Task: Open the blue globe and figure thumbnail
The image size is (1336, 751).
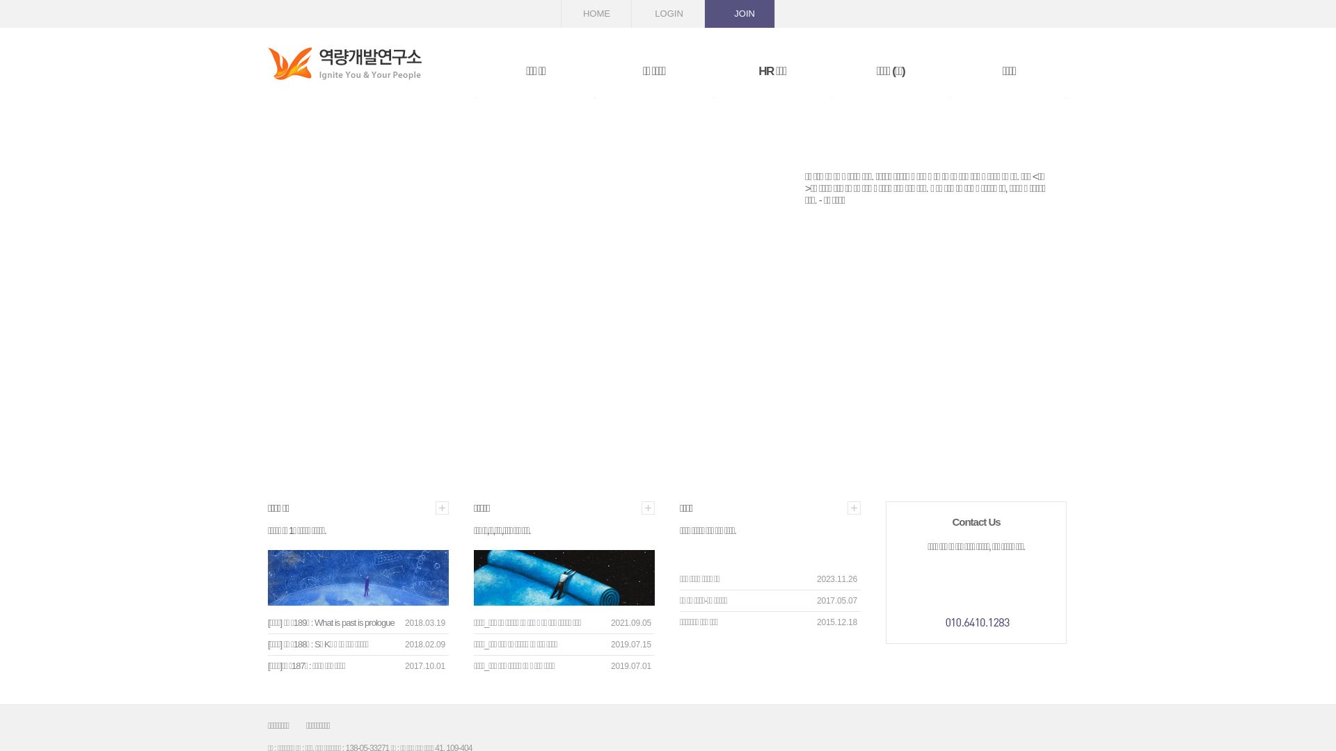Action: click(x=358, y=578)
